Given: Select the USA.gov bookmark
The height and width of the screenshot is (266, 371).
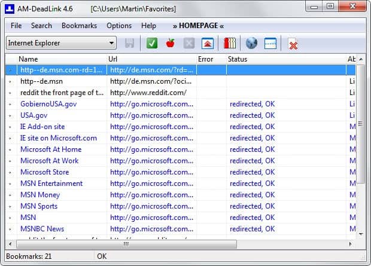Looking at the screenshot, I should [180, 115].
